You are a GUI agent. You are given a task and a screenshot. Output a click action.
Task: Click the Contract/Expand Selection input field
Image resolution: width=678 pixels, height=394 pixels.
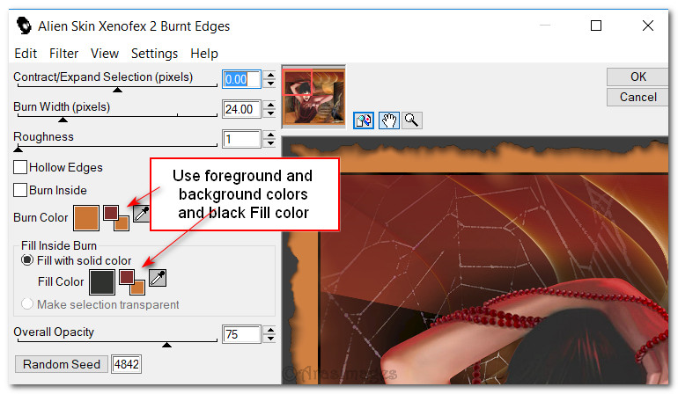[x=242, y=79]
